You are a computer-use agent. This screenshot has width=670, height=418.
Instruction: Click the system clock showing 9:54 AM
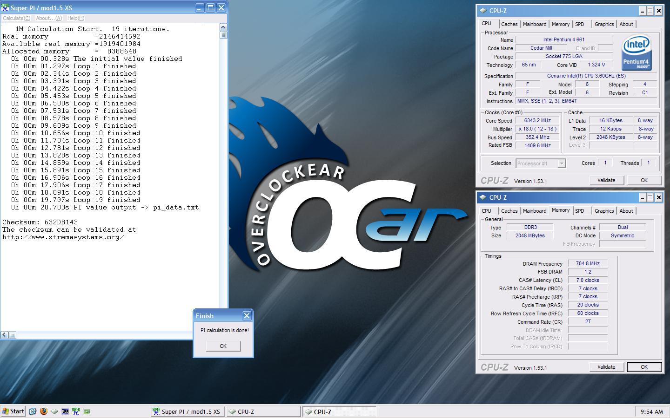tap(651, 411)
